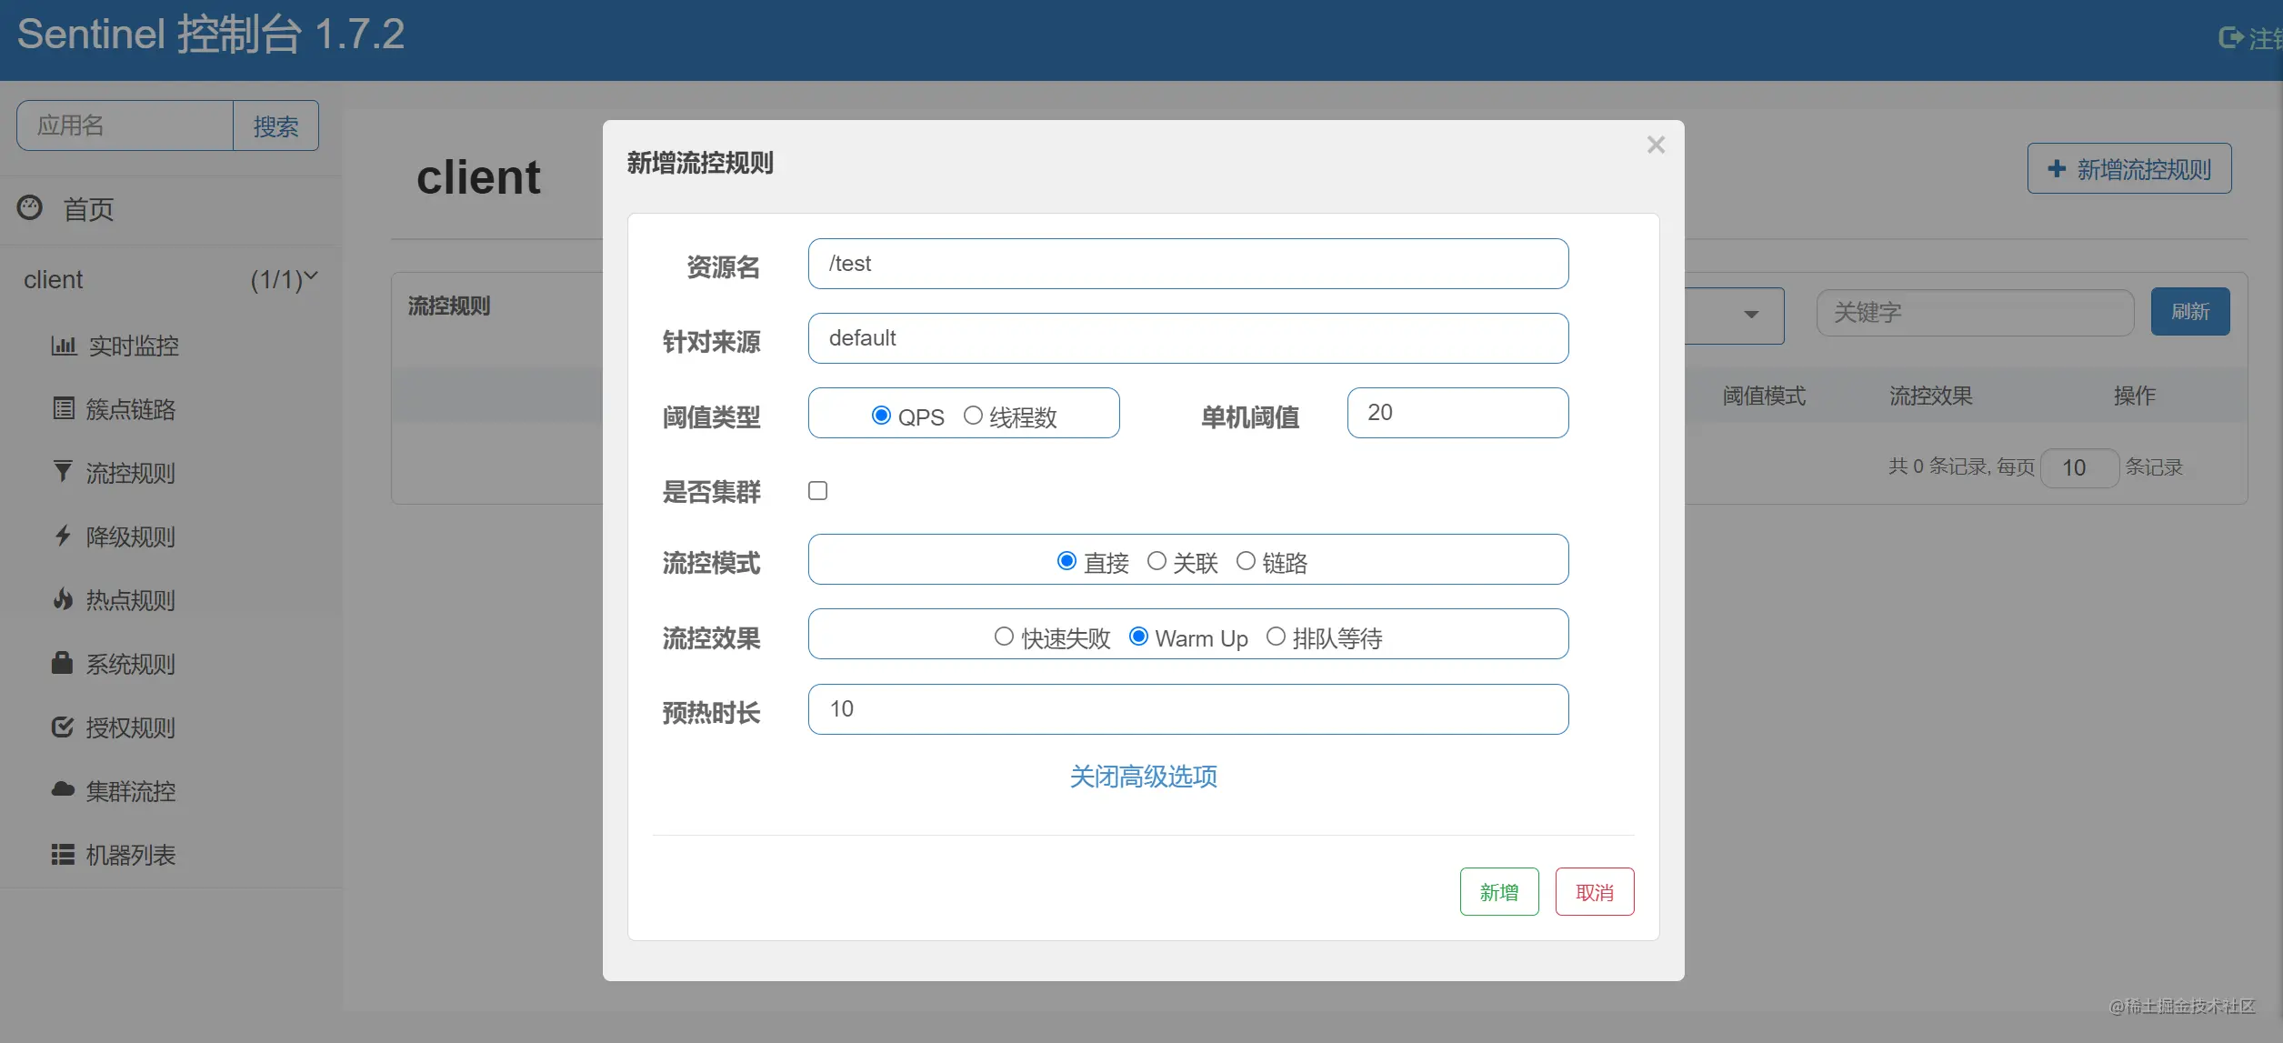Click the 降级规则 lightning bolt icon
2283x1043 pixels.
63,536
